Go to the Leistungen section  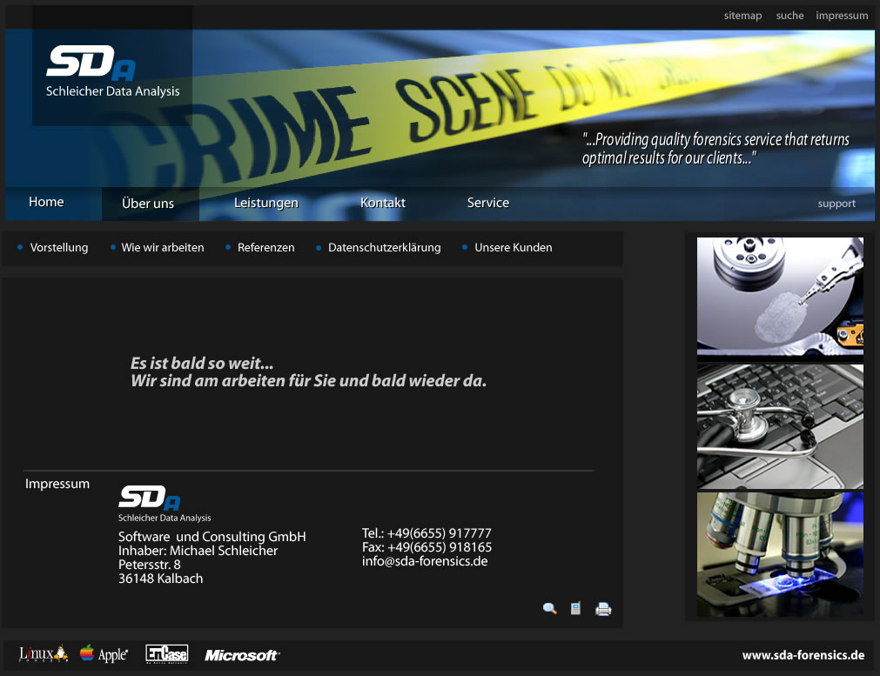(266, 203)
